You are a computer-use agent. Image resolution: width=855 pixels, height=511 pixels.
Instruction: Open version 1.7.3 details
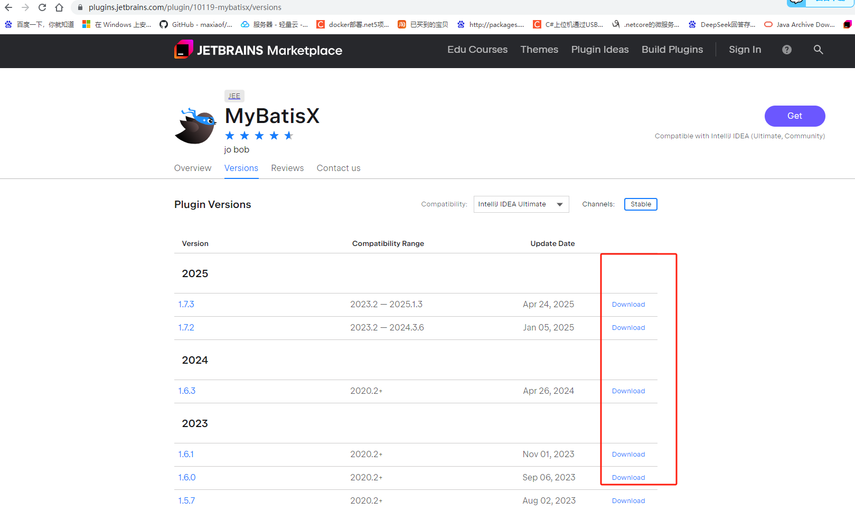186,304
